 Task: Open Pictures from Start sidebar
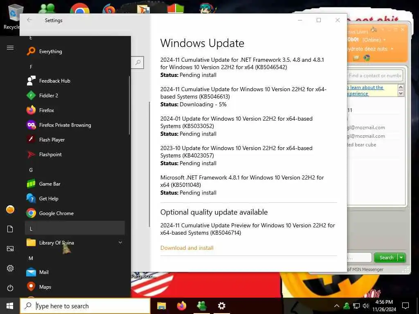(10, 249)
